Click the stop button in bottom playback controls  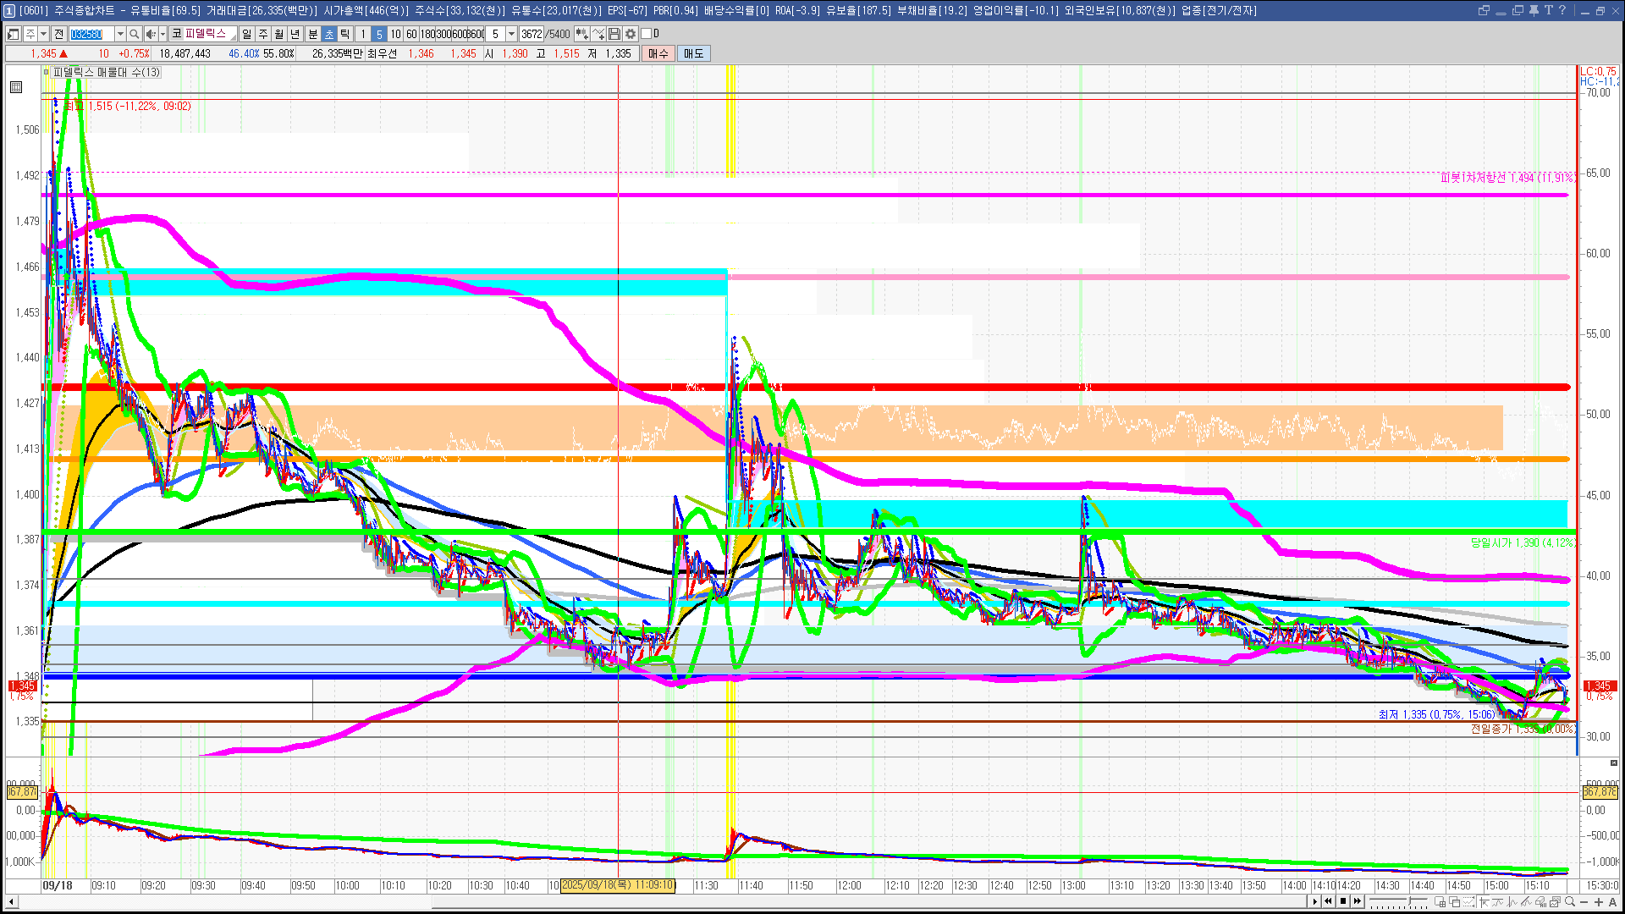pos(1343,901)
